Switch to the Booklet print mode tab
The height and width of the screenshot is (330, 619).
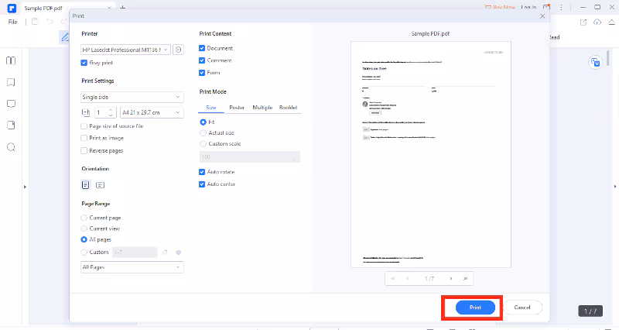click(x=288, y=107)
